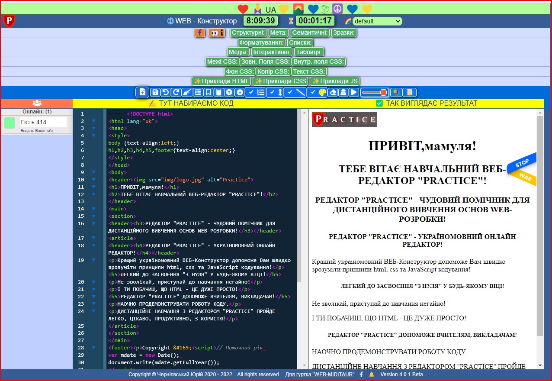Viewport: 552px width, 381px height.
Task: Click the name field showing Гість 414
Action: pyautogui.click(x=43, y=122)
